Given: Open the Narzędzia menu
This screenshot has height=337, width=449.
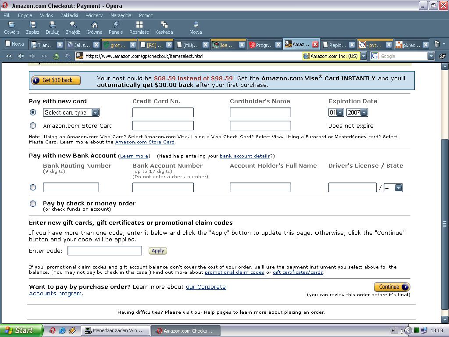Looking at the screenshot, I should point(121,15).
